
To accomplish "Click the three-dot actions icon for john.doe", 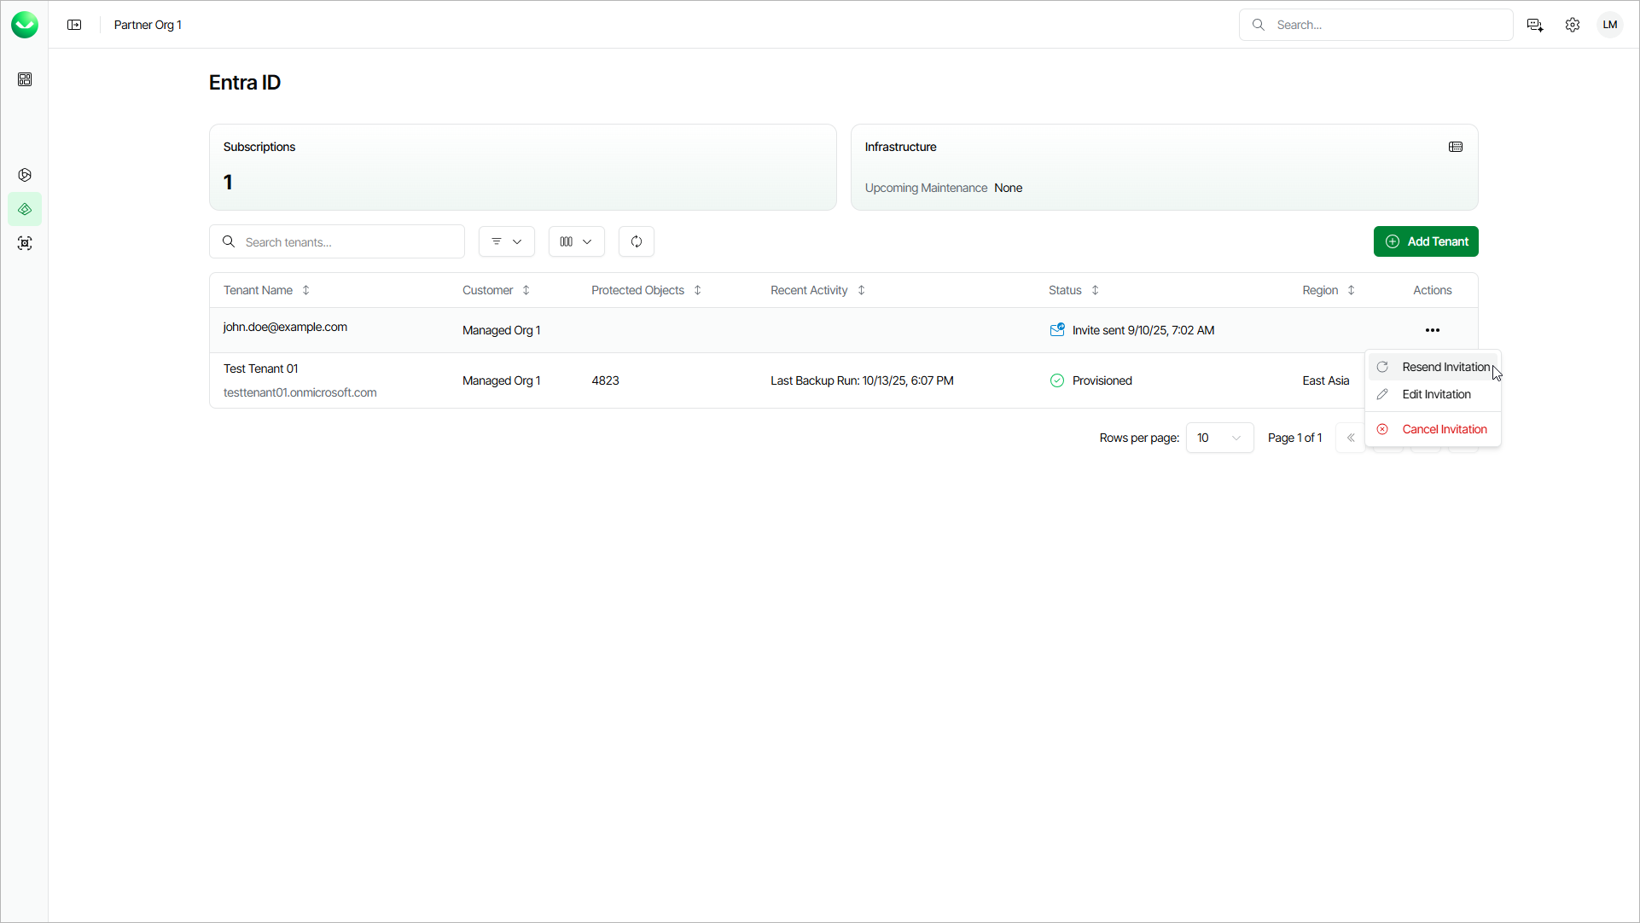I will tap(1433, 330).
